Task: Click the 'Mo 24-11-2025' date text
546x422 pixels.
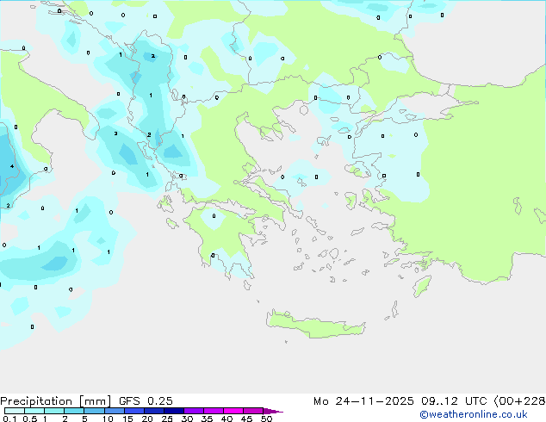Action: click(x=363, y=401)
